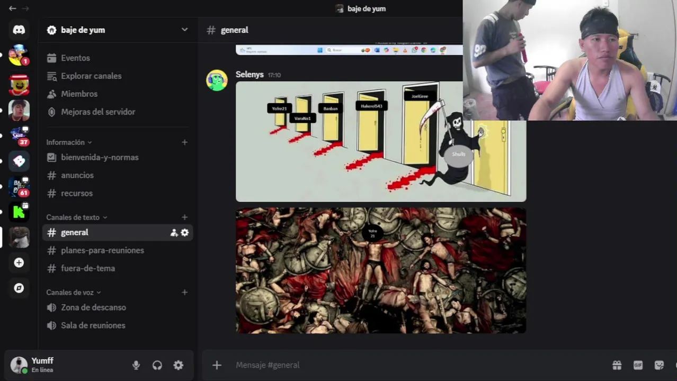Open bienvenida-y-normas channel
The image size is (677, 381).
[x=118, y=158]
